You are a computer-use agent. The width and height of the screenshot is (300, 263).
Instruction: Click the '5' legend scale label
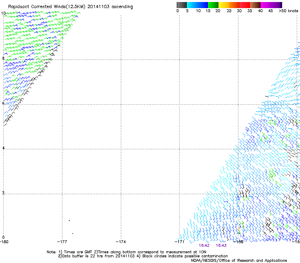click(187, 11)
